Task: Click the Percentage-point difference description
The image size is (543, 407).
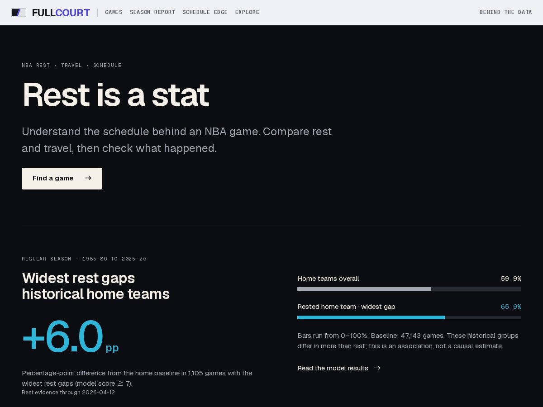Action: click(137, 378)
